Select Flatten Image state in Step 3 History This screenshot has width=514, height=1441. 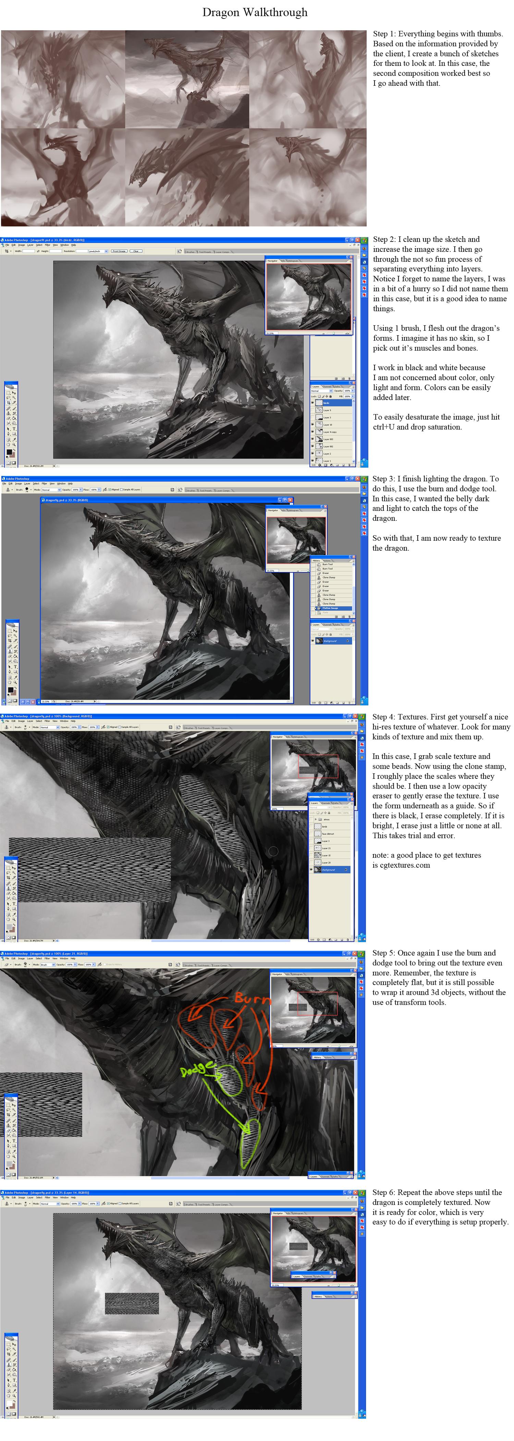click(x=333, y=608)
